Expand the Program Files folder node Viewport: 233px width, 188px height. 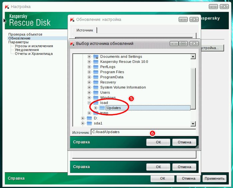click(89, 72)
